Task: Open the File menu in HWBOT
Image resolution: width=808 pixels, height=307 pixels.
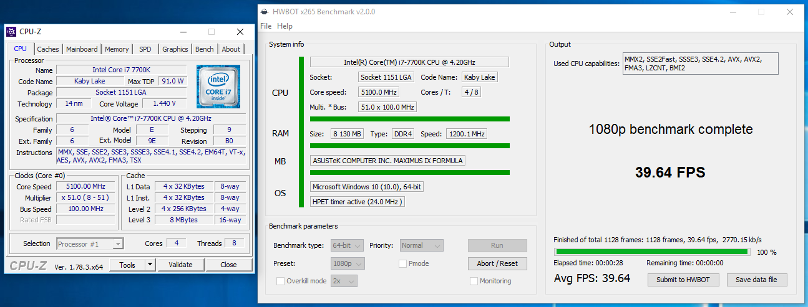Action: click(266, 26)
